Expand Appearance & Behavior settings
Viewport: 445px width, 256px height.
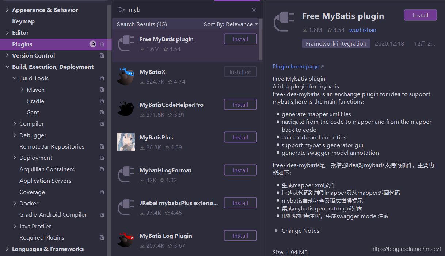click(7, 10)
